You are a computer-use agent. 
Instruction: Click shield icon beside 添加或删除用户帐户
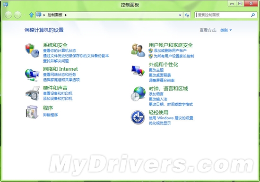150,50
